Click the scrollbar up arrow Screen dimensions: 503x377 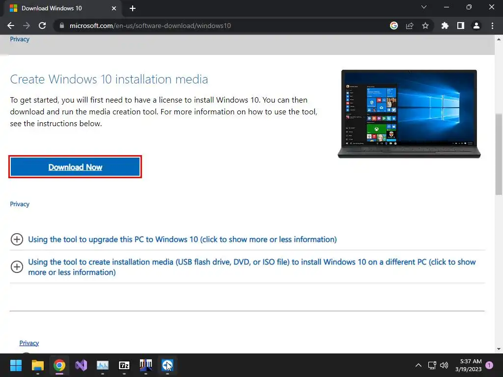499,39
